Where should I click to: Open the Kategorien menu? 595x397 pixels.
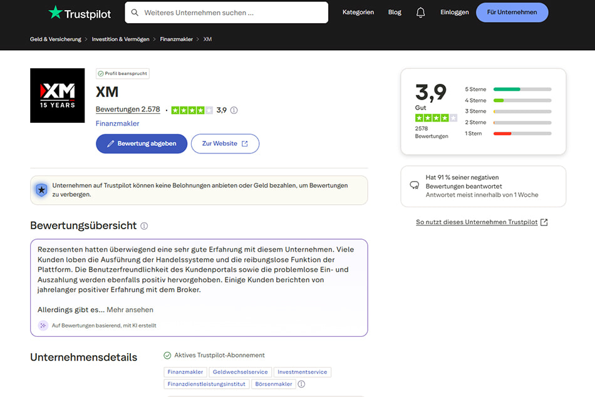(358, 13)
